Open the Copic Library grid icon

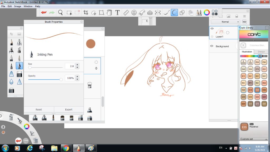215,12
